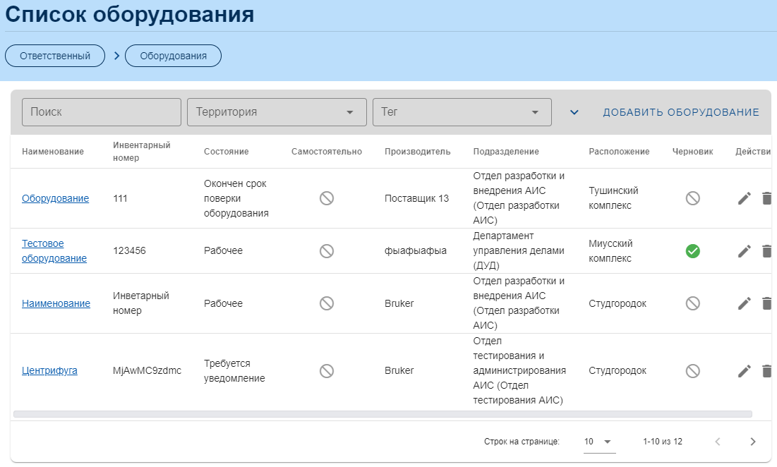
Task: Open the Центрифуга equipment link
Action: pos(49,371)
